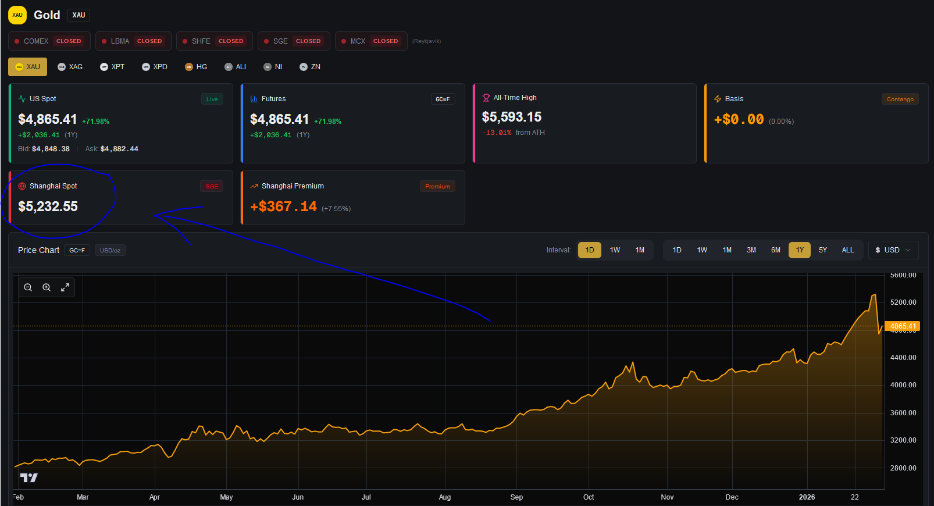This screenshot has height=506, width=934.
Task: Select the XPD palladium tab
Action: (x=155, y=67)
